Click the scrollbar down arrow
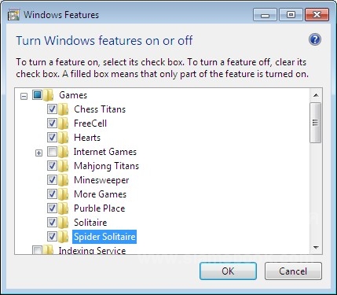The width and height of the screenshot is (337, 295). click(316, 248)
